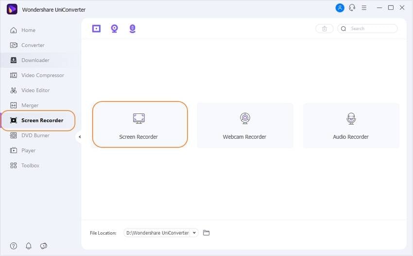This screenshot has height=256, width=413.
Task: Close the UniConverter window
Action: (x=402, y=8)
